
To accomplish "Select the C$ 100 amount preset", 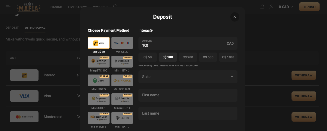I will tap(168, 57).
